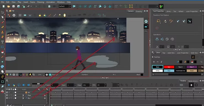Image resolution: width=204 pixels, height=106 pixels.
Task: Select the Brush tool in the left toolbar
Action: coord(2,22)
